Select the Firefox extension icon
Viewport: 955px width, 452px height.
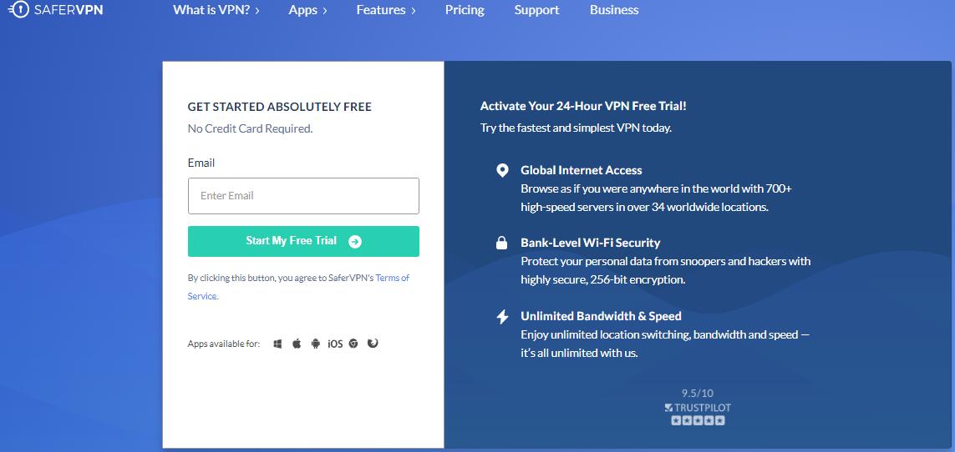point(373,344)
